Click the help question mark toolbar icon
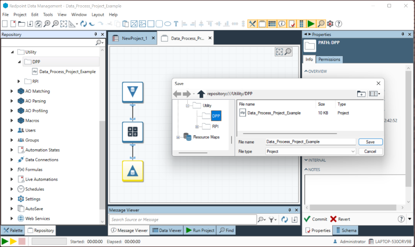This screenshot has height=247, width=415. 338,24
